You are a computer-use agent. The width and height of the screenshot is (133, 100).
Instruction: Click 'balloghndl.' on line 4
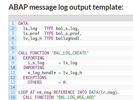(x=69, y=38)
